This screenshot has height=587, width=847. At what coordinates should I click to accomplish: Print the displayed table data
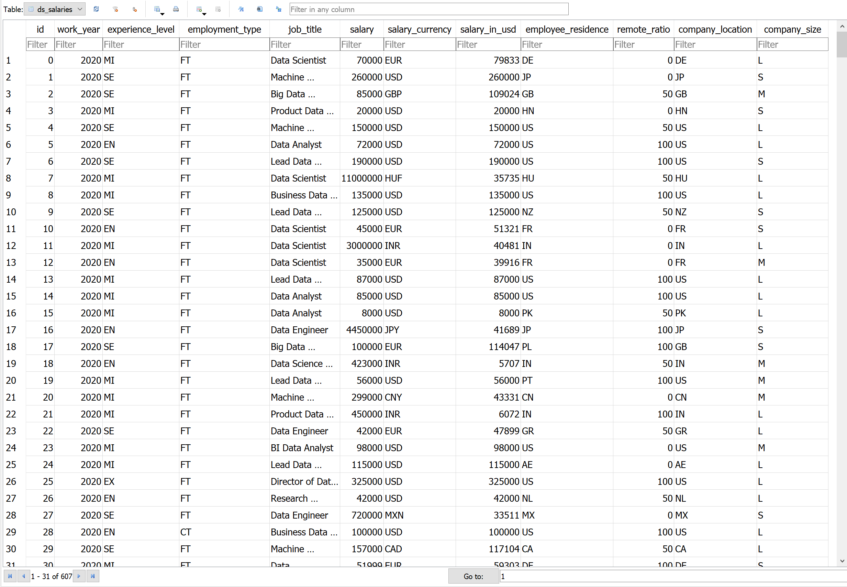pyautogui.click(x=176, y=9)
